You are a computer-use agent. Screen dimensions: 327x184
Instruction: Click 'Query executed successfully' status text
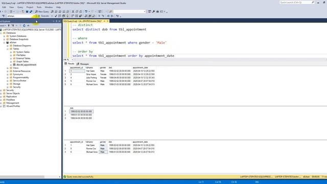tap(80, 177)
